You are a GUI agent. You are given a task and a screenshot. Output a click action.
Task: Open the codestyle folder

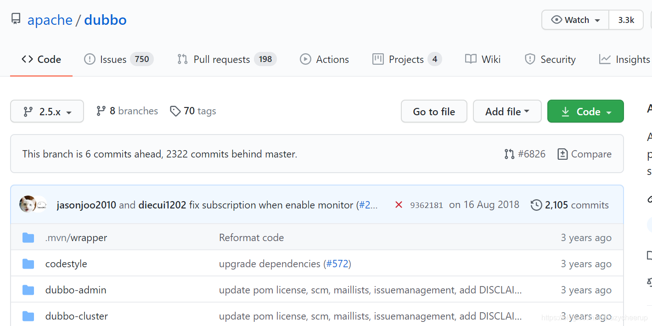66,264
